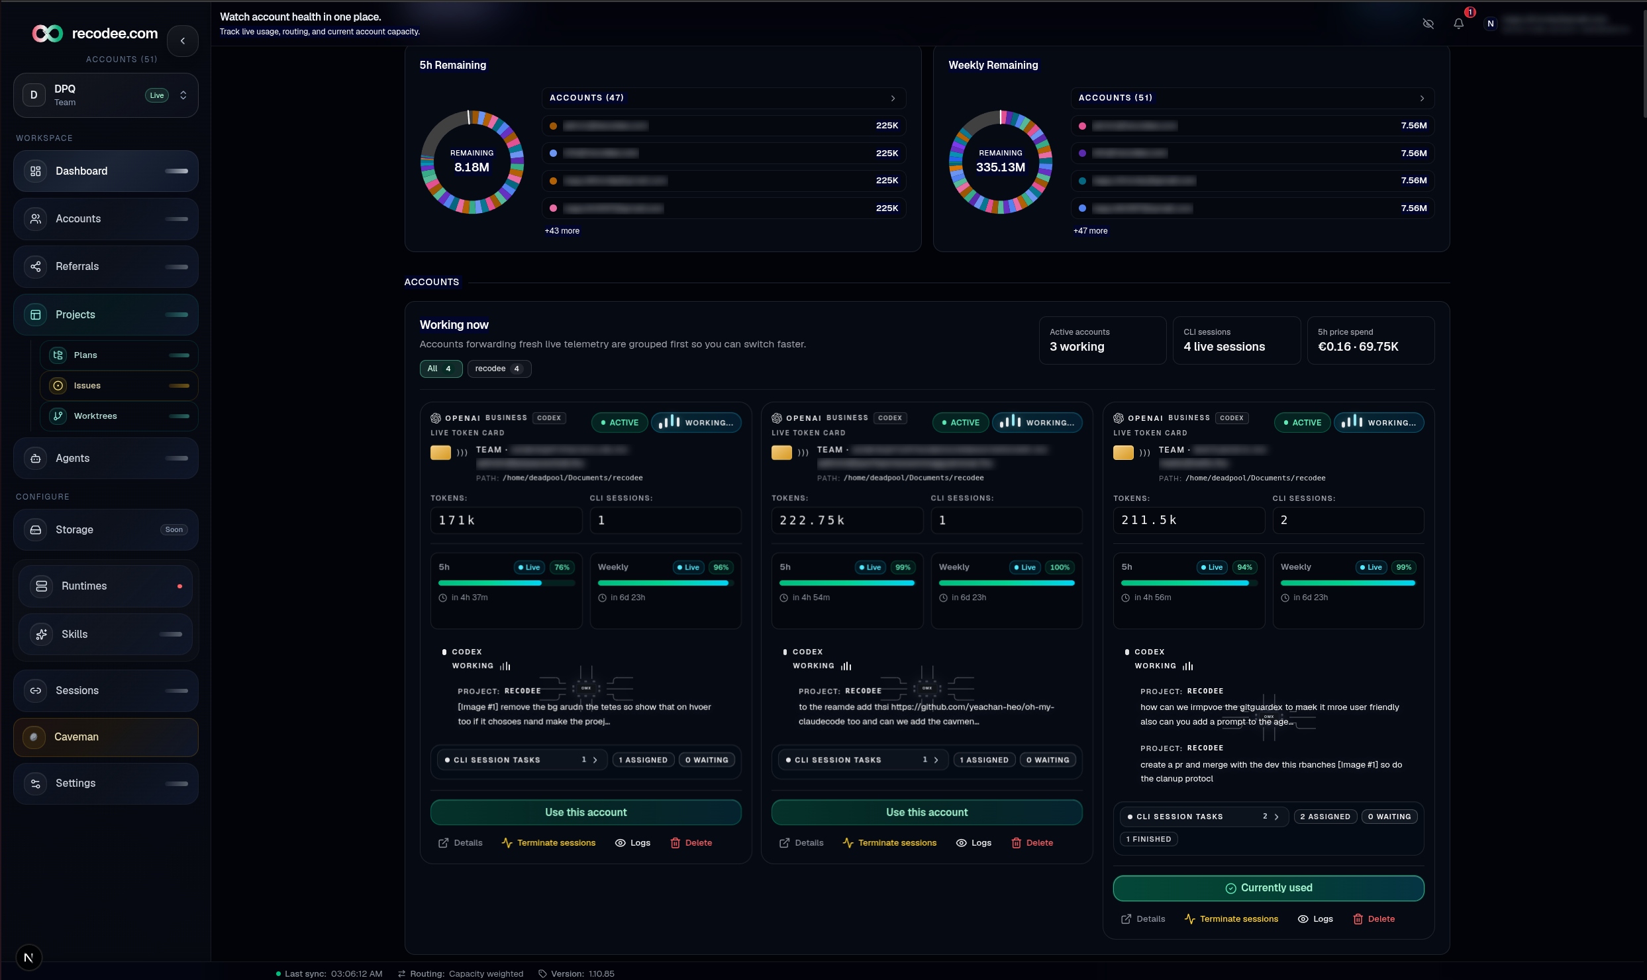Select the recodee 4 filter tab
Screen dimensions: 1647x980
pos(499,369)
